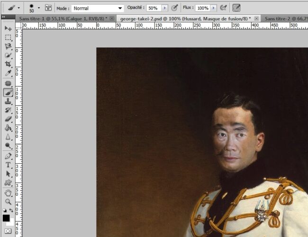Viewport: 308px width, 237px height.
Task: Click the Flux percentage field
Action: [x=203, y=8]
